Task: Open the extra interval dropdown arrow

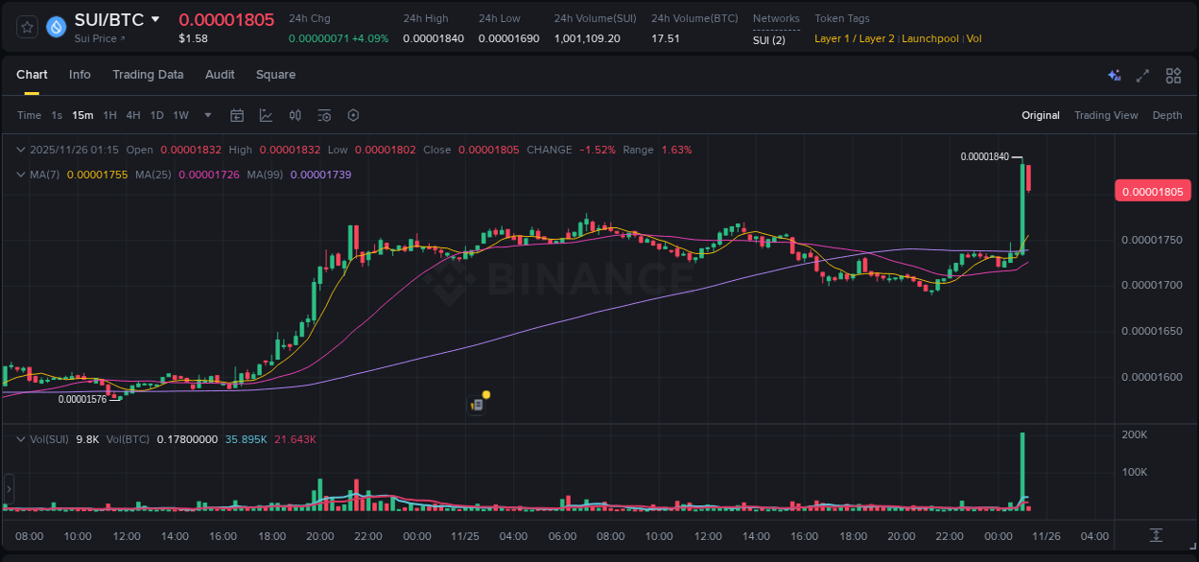Action: [206, 115]
